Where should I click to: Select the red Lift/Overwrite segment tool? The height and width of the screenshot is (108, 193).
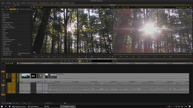(4, 75)
